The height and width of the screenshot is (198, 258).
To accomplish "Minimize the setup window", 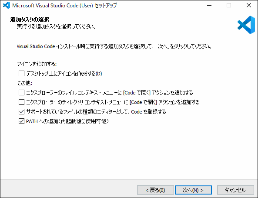I will 209,5.
